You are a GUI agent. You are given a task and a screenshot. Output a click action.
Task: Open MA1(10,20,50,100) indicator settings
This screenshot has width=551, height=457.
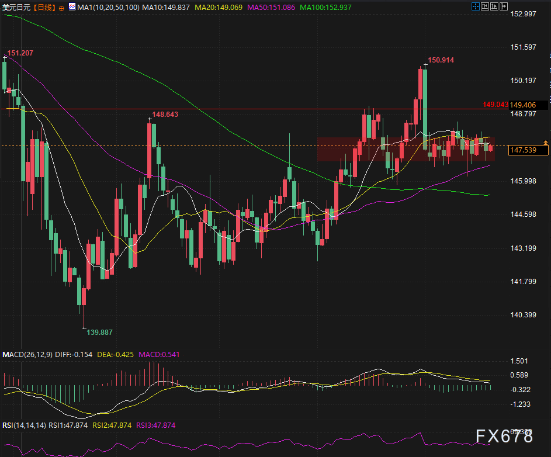coord(108,7)
